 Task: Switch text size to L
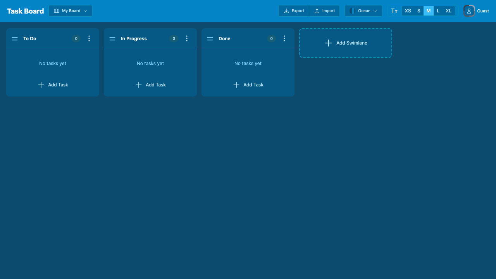pyautogui.click(x=438, y=11)
